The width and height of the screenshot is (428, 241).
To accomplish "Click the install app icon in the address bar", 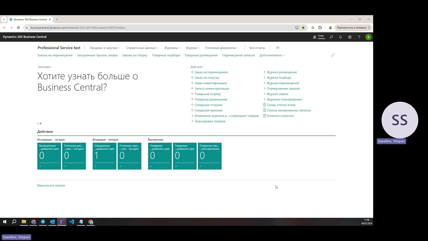I will 297,28.
